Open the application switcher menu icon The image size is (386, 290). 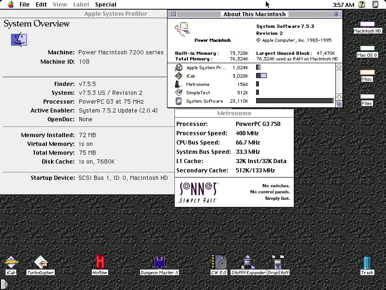click(x=375, y=5)
